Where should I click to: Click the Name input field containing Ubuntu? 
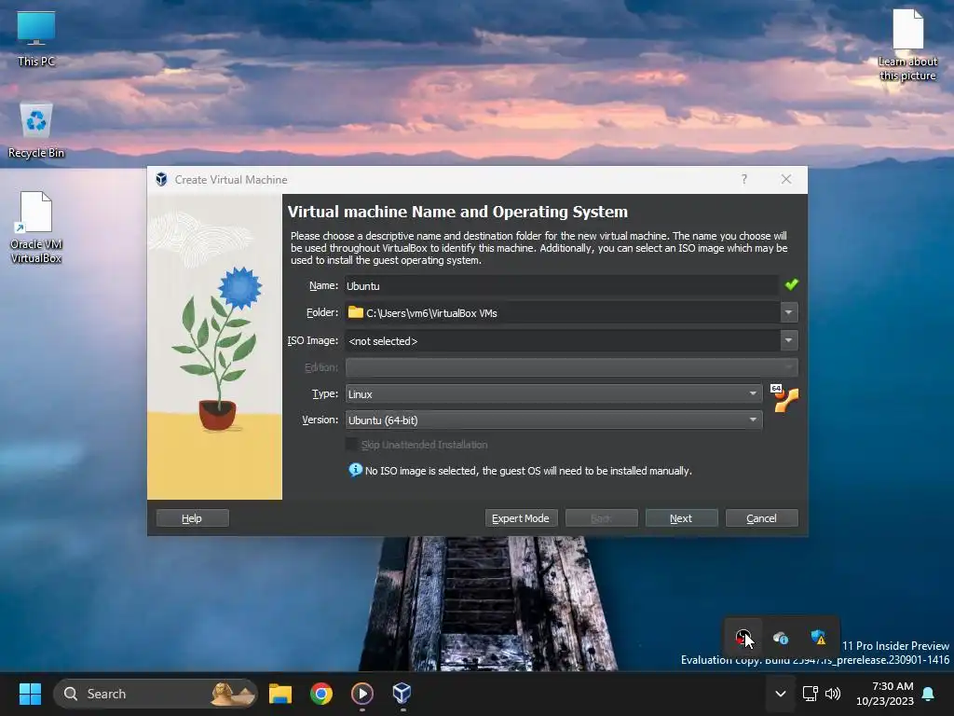[561, 285]
